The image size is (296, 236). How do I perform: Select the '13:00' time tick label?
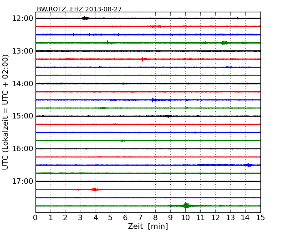pyautogui.click(x=22, y=51)
